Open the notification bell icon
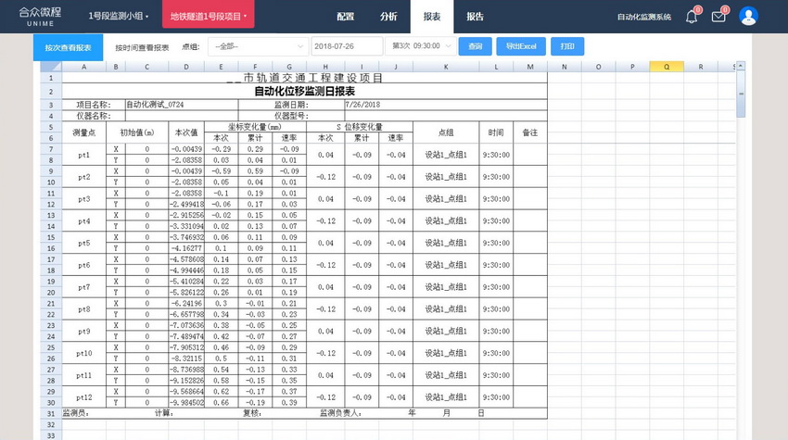The width and height of the screenshot is (788, 440). (692, 17)
